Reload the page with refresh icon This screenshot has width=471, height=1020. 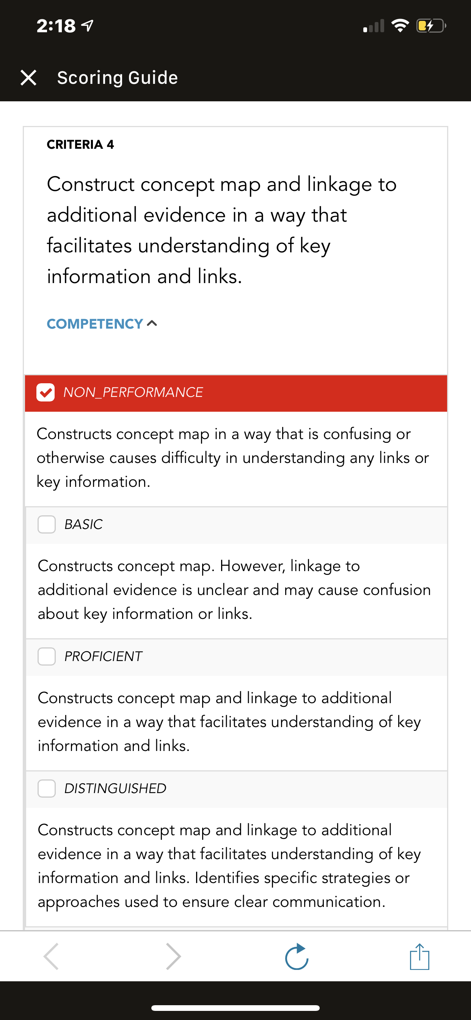click(297, 956)
